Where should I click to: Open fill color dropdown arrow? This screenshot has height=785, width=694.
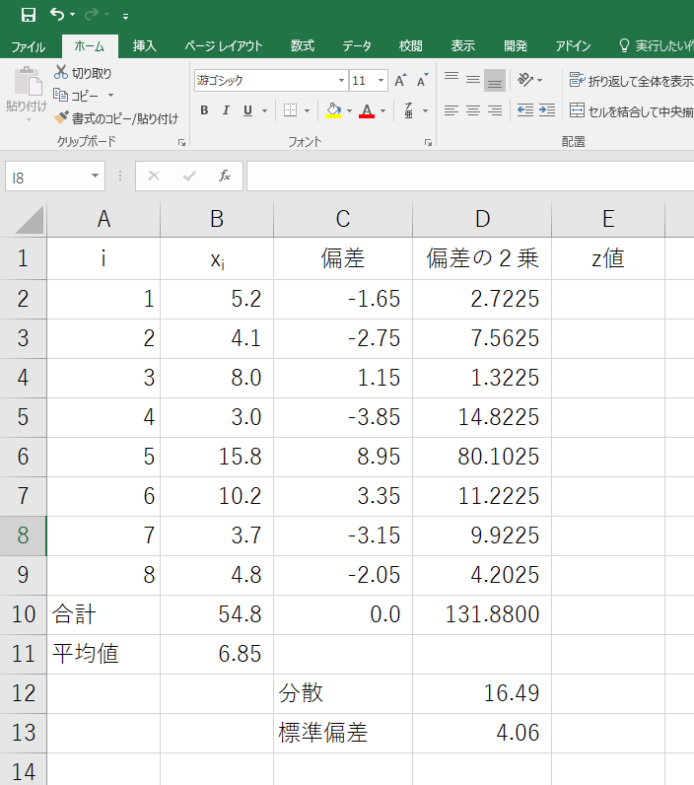tap(349, 110)
